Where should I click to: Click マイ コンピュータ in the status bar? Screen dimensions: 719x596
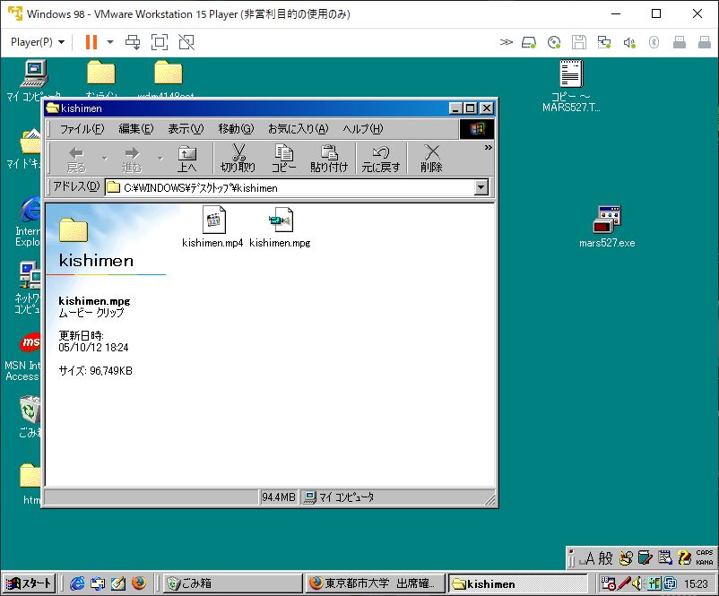point(346,497)
